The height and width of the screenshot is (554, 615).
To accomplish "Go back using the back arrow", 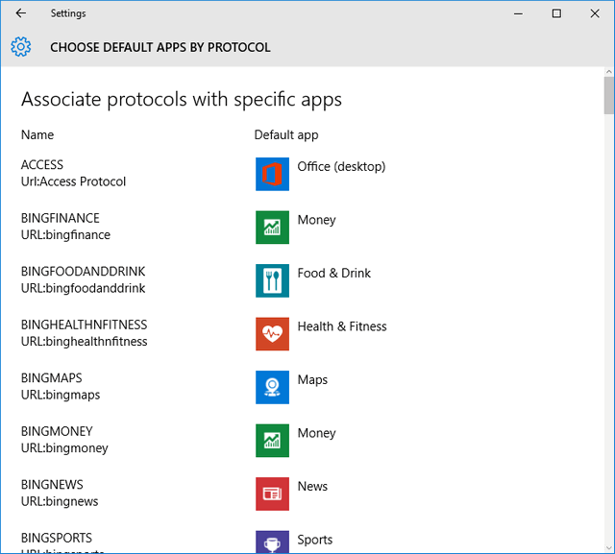I will click(x=21, y=13).
